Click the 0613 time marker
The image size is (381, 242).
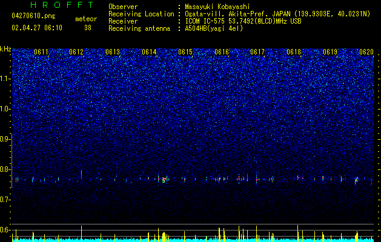click(x=113, y=52)
